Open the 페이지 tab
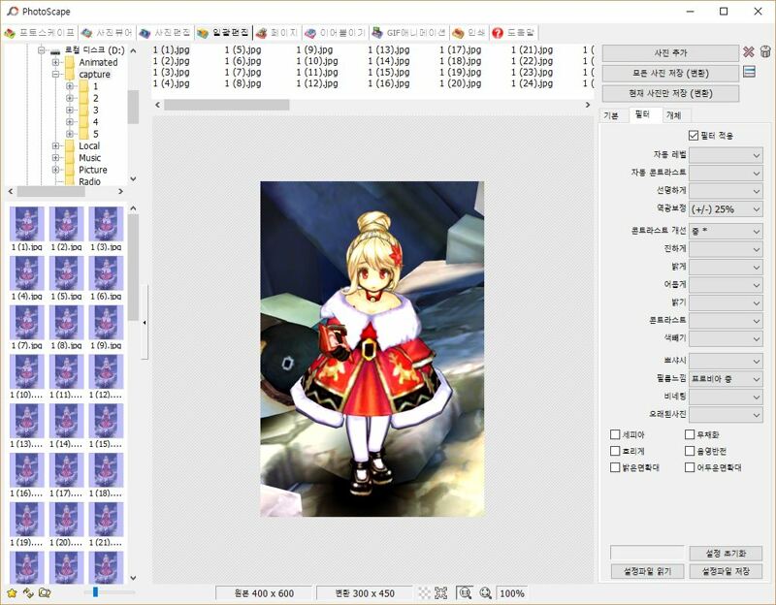This screenshot has width=776, height=605. tap(277, 33)
